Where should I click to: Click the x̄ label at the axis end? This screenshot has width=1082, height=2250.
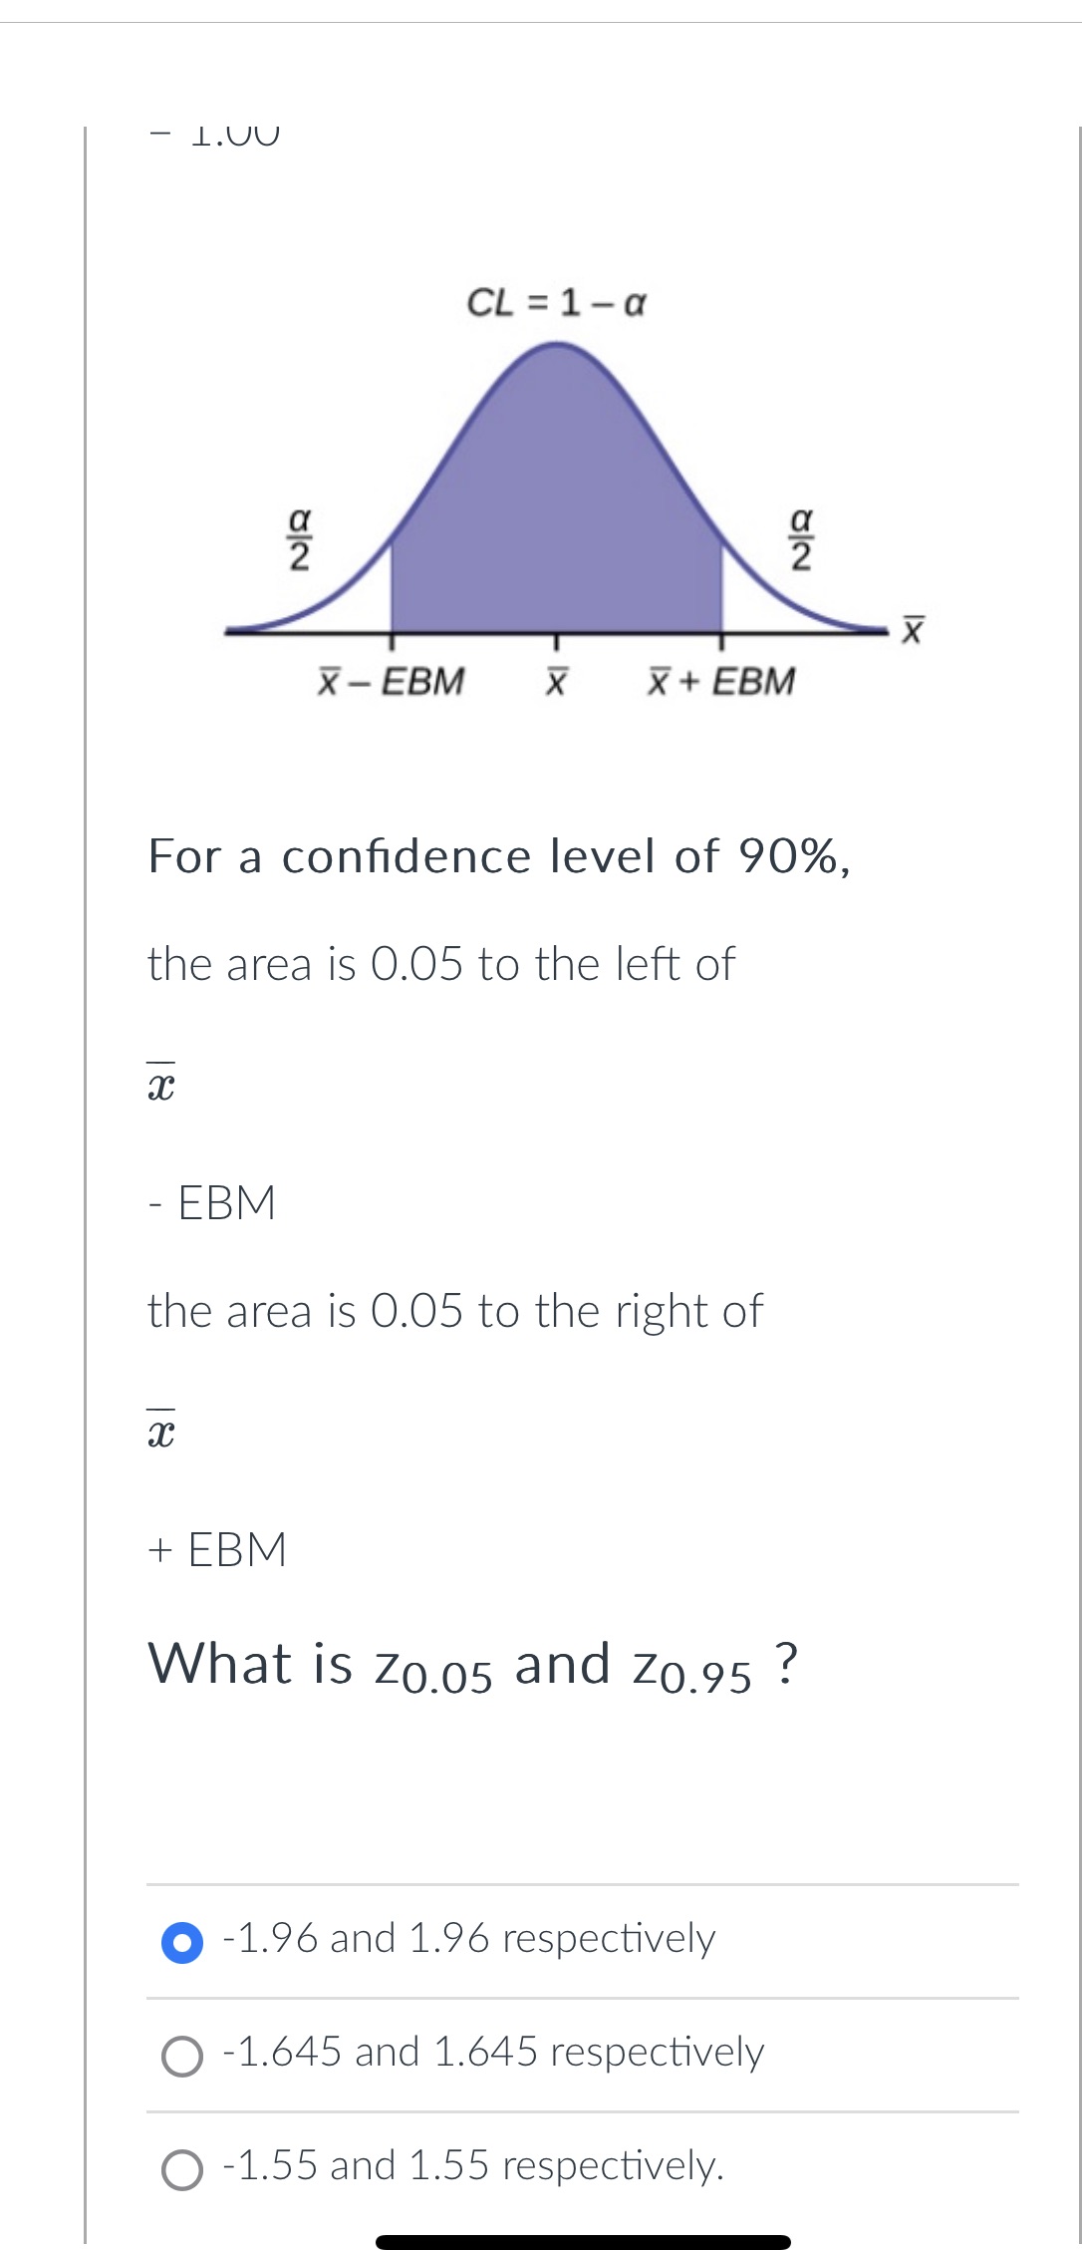click(x=910, y=626)
